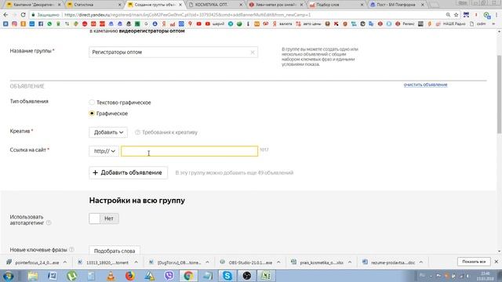Click the help icon next to Новые ключевые фразы
The height and width of the screenshot is (282, 502).
click(71, 249)
